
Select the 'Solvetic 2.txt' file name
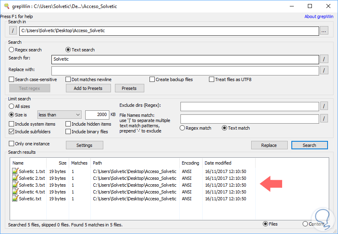click(32, 178)
